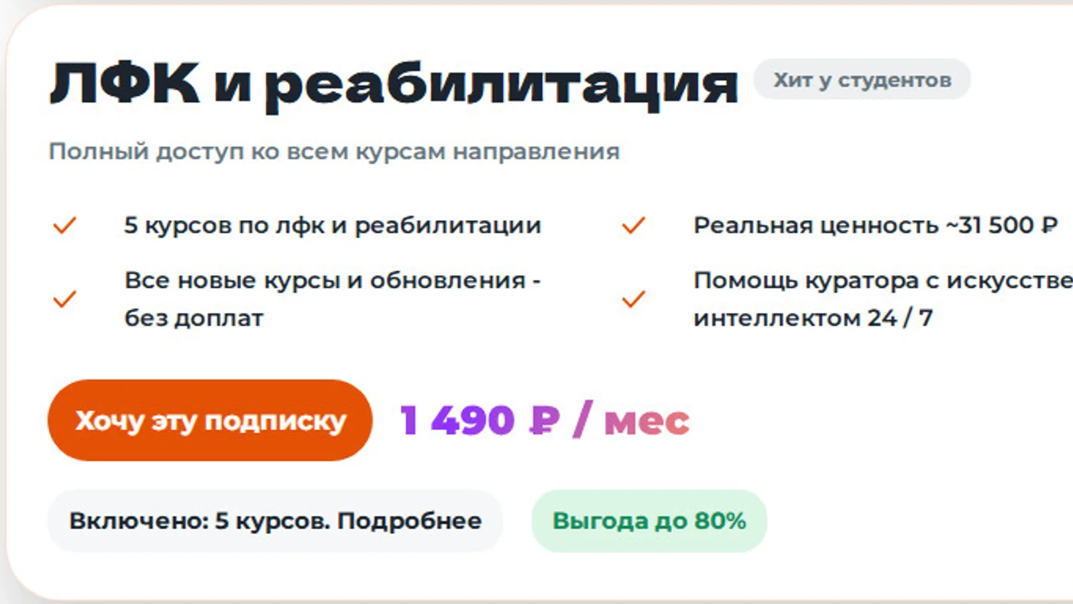Viewport: 1073px width, 604px height.
Task: Click checkmark beside "5 курсов по лфк и реабилитации"
Action: (x=64, y=225)
